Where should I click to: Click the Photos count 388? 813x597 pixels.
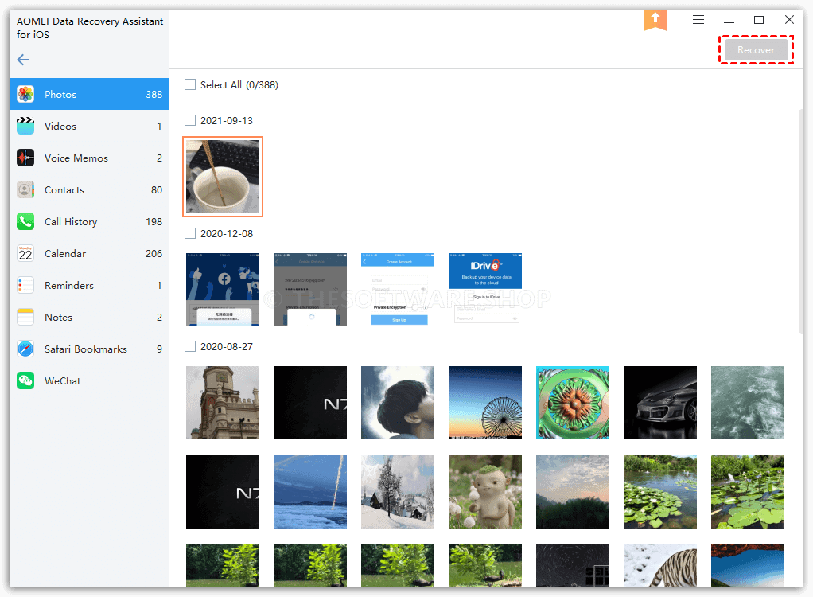154,95
